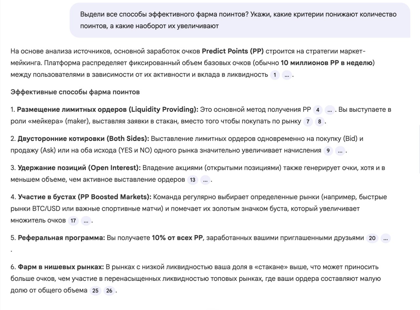The height and width of the screenshot is (310, 420).
Task: Open source reference number 26
Action: pos(109,291)
